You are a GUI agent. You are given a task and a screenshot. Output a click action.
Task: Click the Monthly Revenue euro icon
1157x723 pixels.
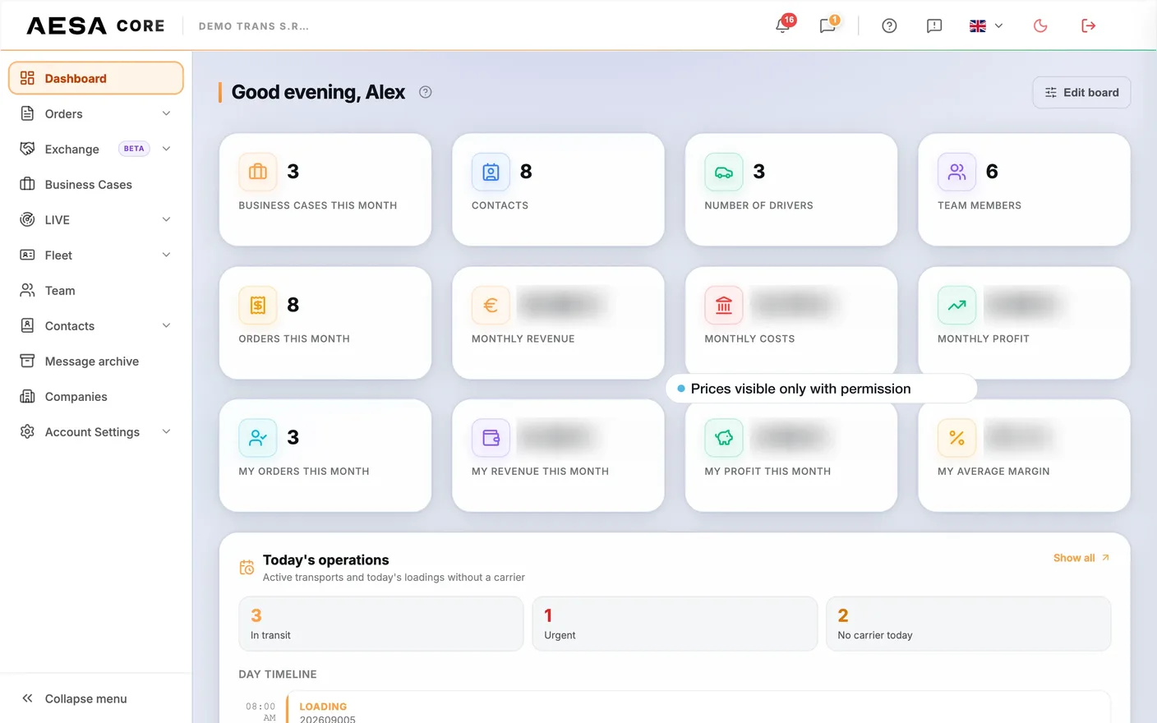pos(491,305)
